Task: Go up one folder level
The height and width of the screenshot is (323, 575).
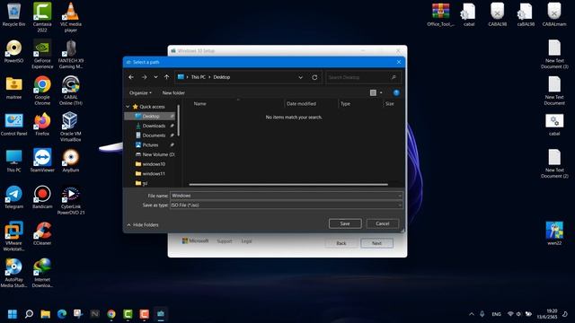Action: click(167, 77)
